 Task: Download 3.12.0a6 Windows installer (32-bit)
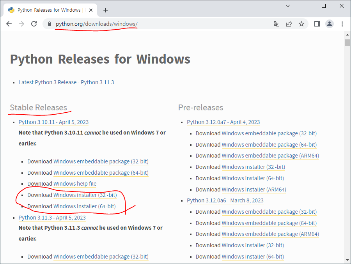(253, 245)
